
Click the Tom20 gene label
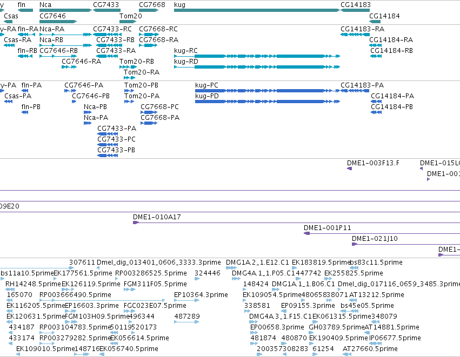point(131,16)
